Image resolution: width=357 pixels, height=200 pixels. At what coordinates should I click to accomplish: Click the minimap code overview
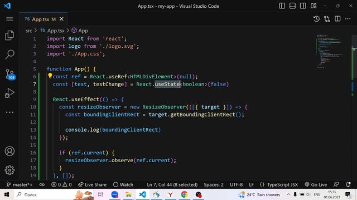(x=330, y=52)
